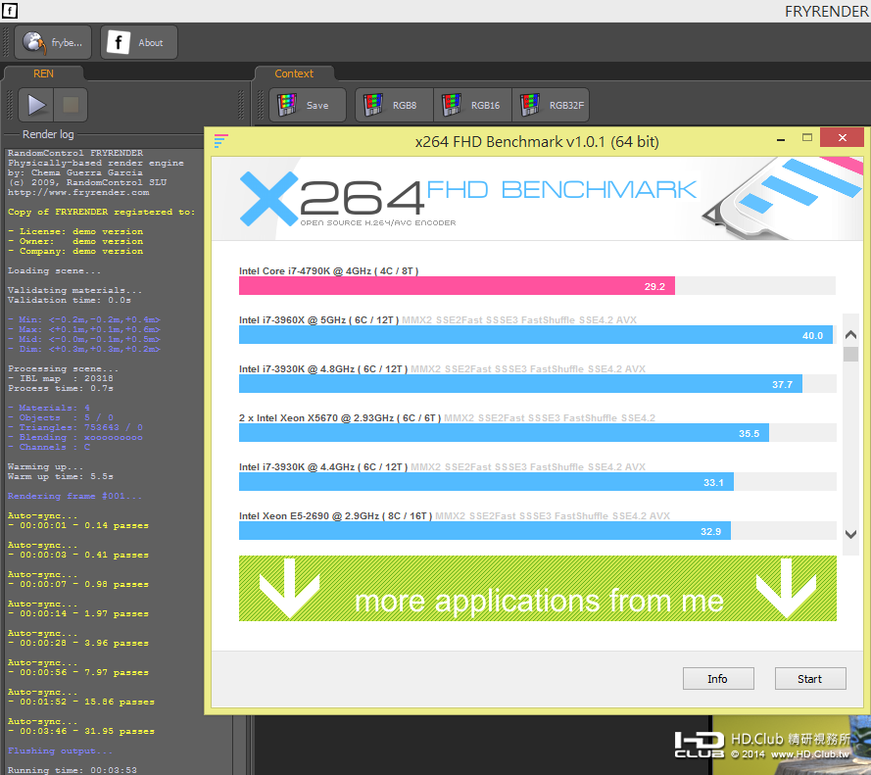871x775 pixels.
Task: Click the 'Render log' heading
Action: click(48, 134)
